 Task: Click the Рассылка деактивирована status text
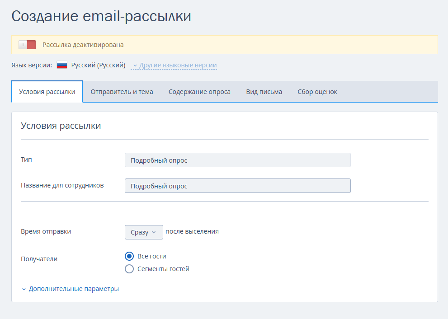click(83, 45)
